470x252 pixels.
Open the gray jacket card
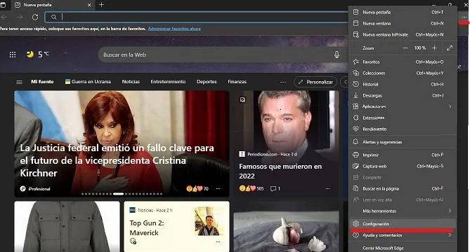(67, 226)
